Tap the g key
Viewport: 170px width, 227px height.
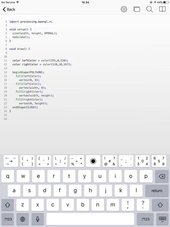[75, 191]
